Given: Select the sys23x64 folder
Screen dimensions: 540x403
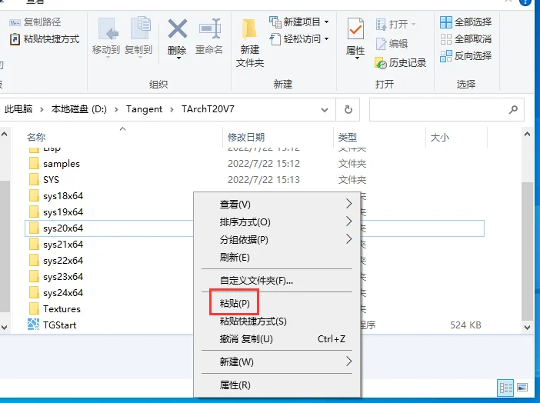Looking at the screenshot, I should (x=63, y=277).
